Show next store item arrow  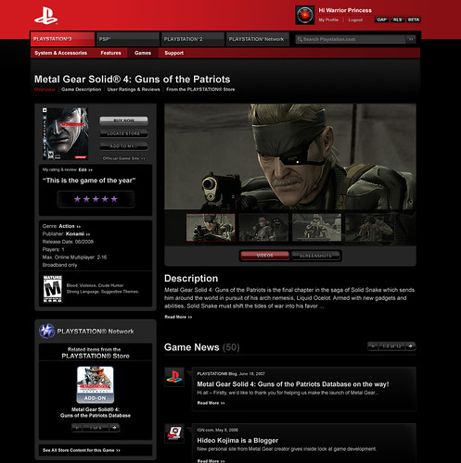point(114,428)
